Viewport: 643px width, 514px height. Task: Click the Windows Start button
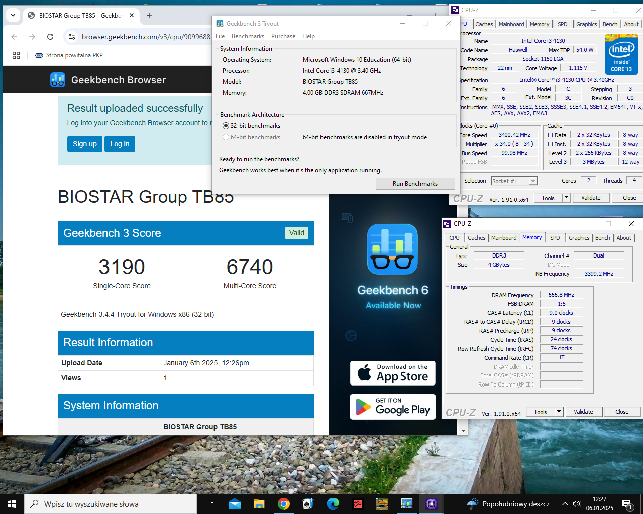[x=12, y=504]
